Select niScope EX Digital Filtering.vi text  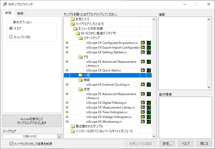click(106, 103)
